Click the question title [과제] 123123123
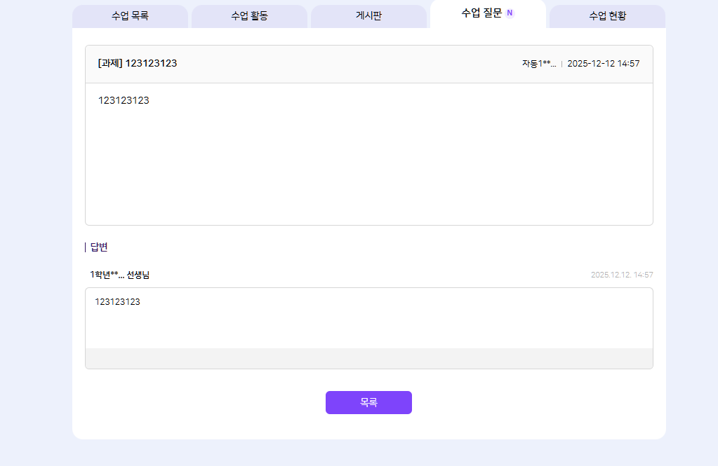 coord(138,63)
